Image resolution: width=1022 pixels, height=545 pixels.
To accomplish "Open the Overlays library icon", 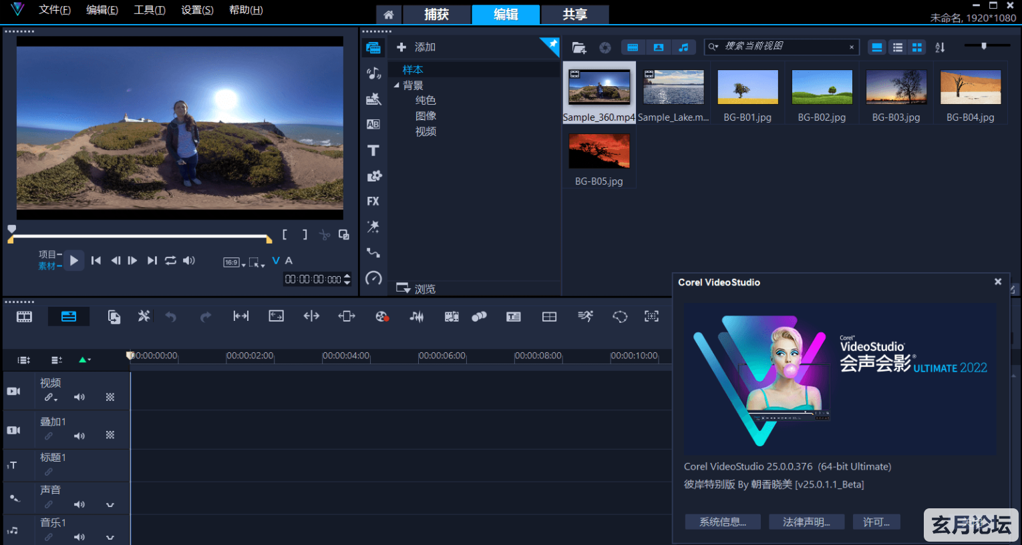I will [374, 175].
